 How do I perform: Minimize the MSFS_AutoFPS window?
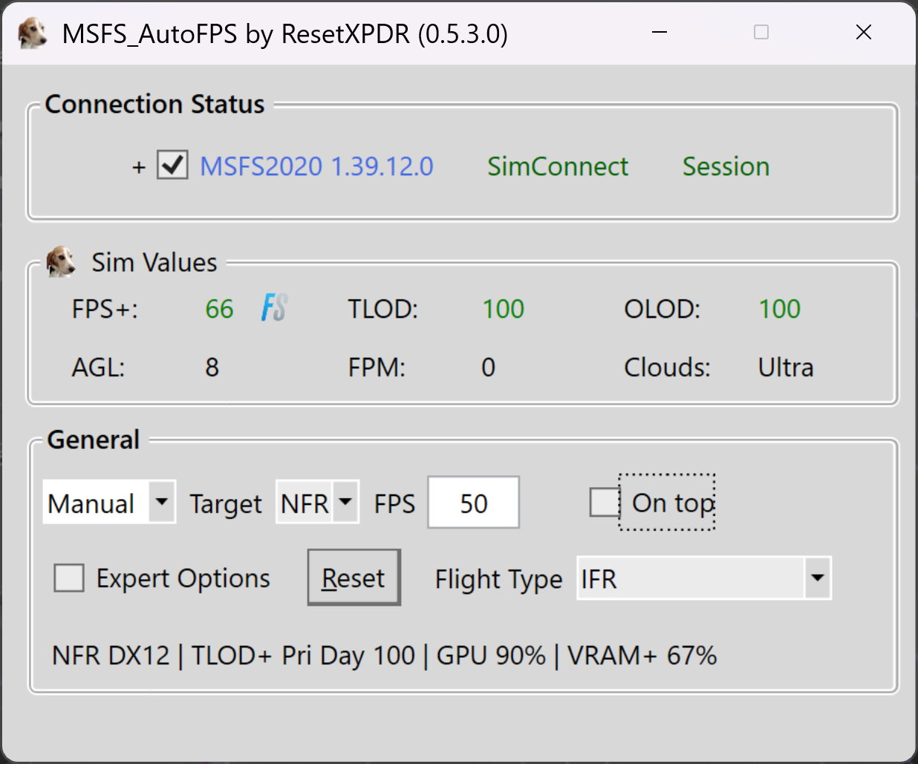tap(659, 32)
